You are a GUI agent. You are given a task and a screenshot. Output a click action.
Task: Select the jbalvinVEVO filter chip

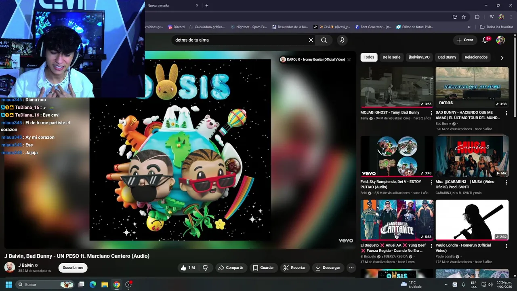click(419, 57)
